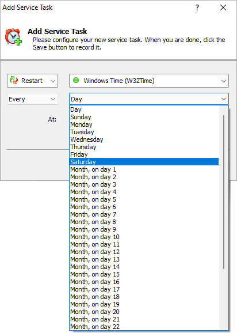
Task: Click the alarm clock task icon
Action: [13, 36]
